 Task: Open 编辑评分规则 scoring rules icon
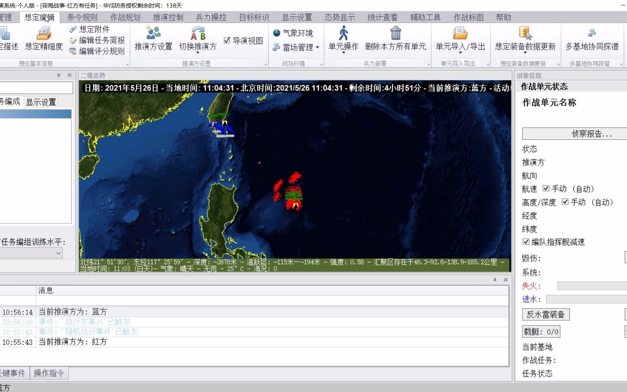tap(73, 51)
